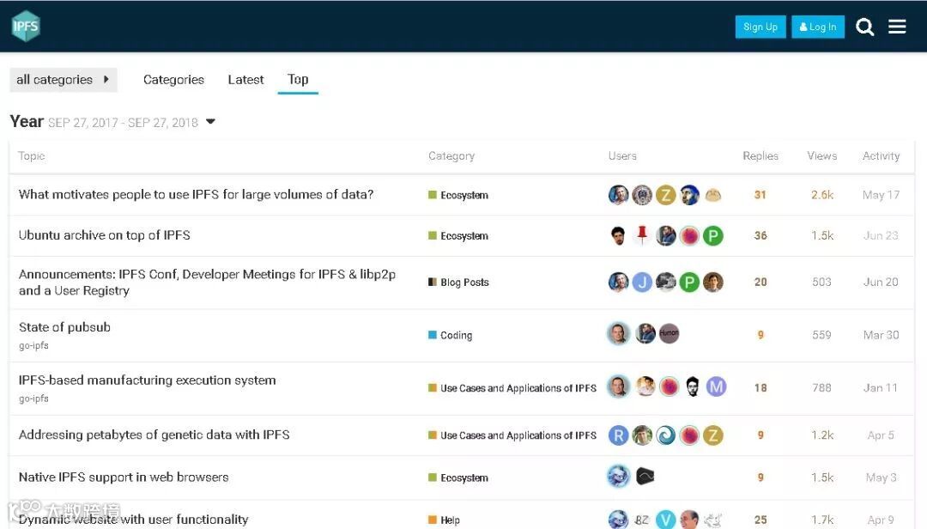This screenshot has height=529, width=927.
Task: Open the IPFS Conf Announcements topic
Action: [207, 283]
